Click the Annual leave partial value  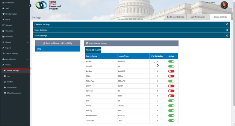pos(157,66)
